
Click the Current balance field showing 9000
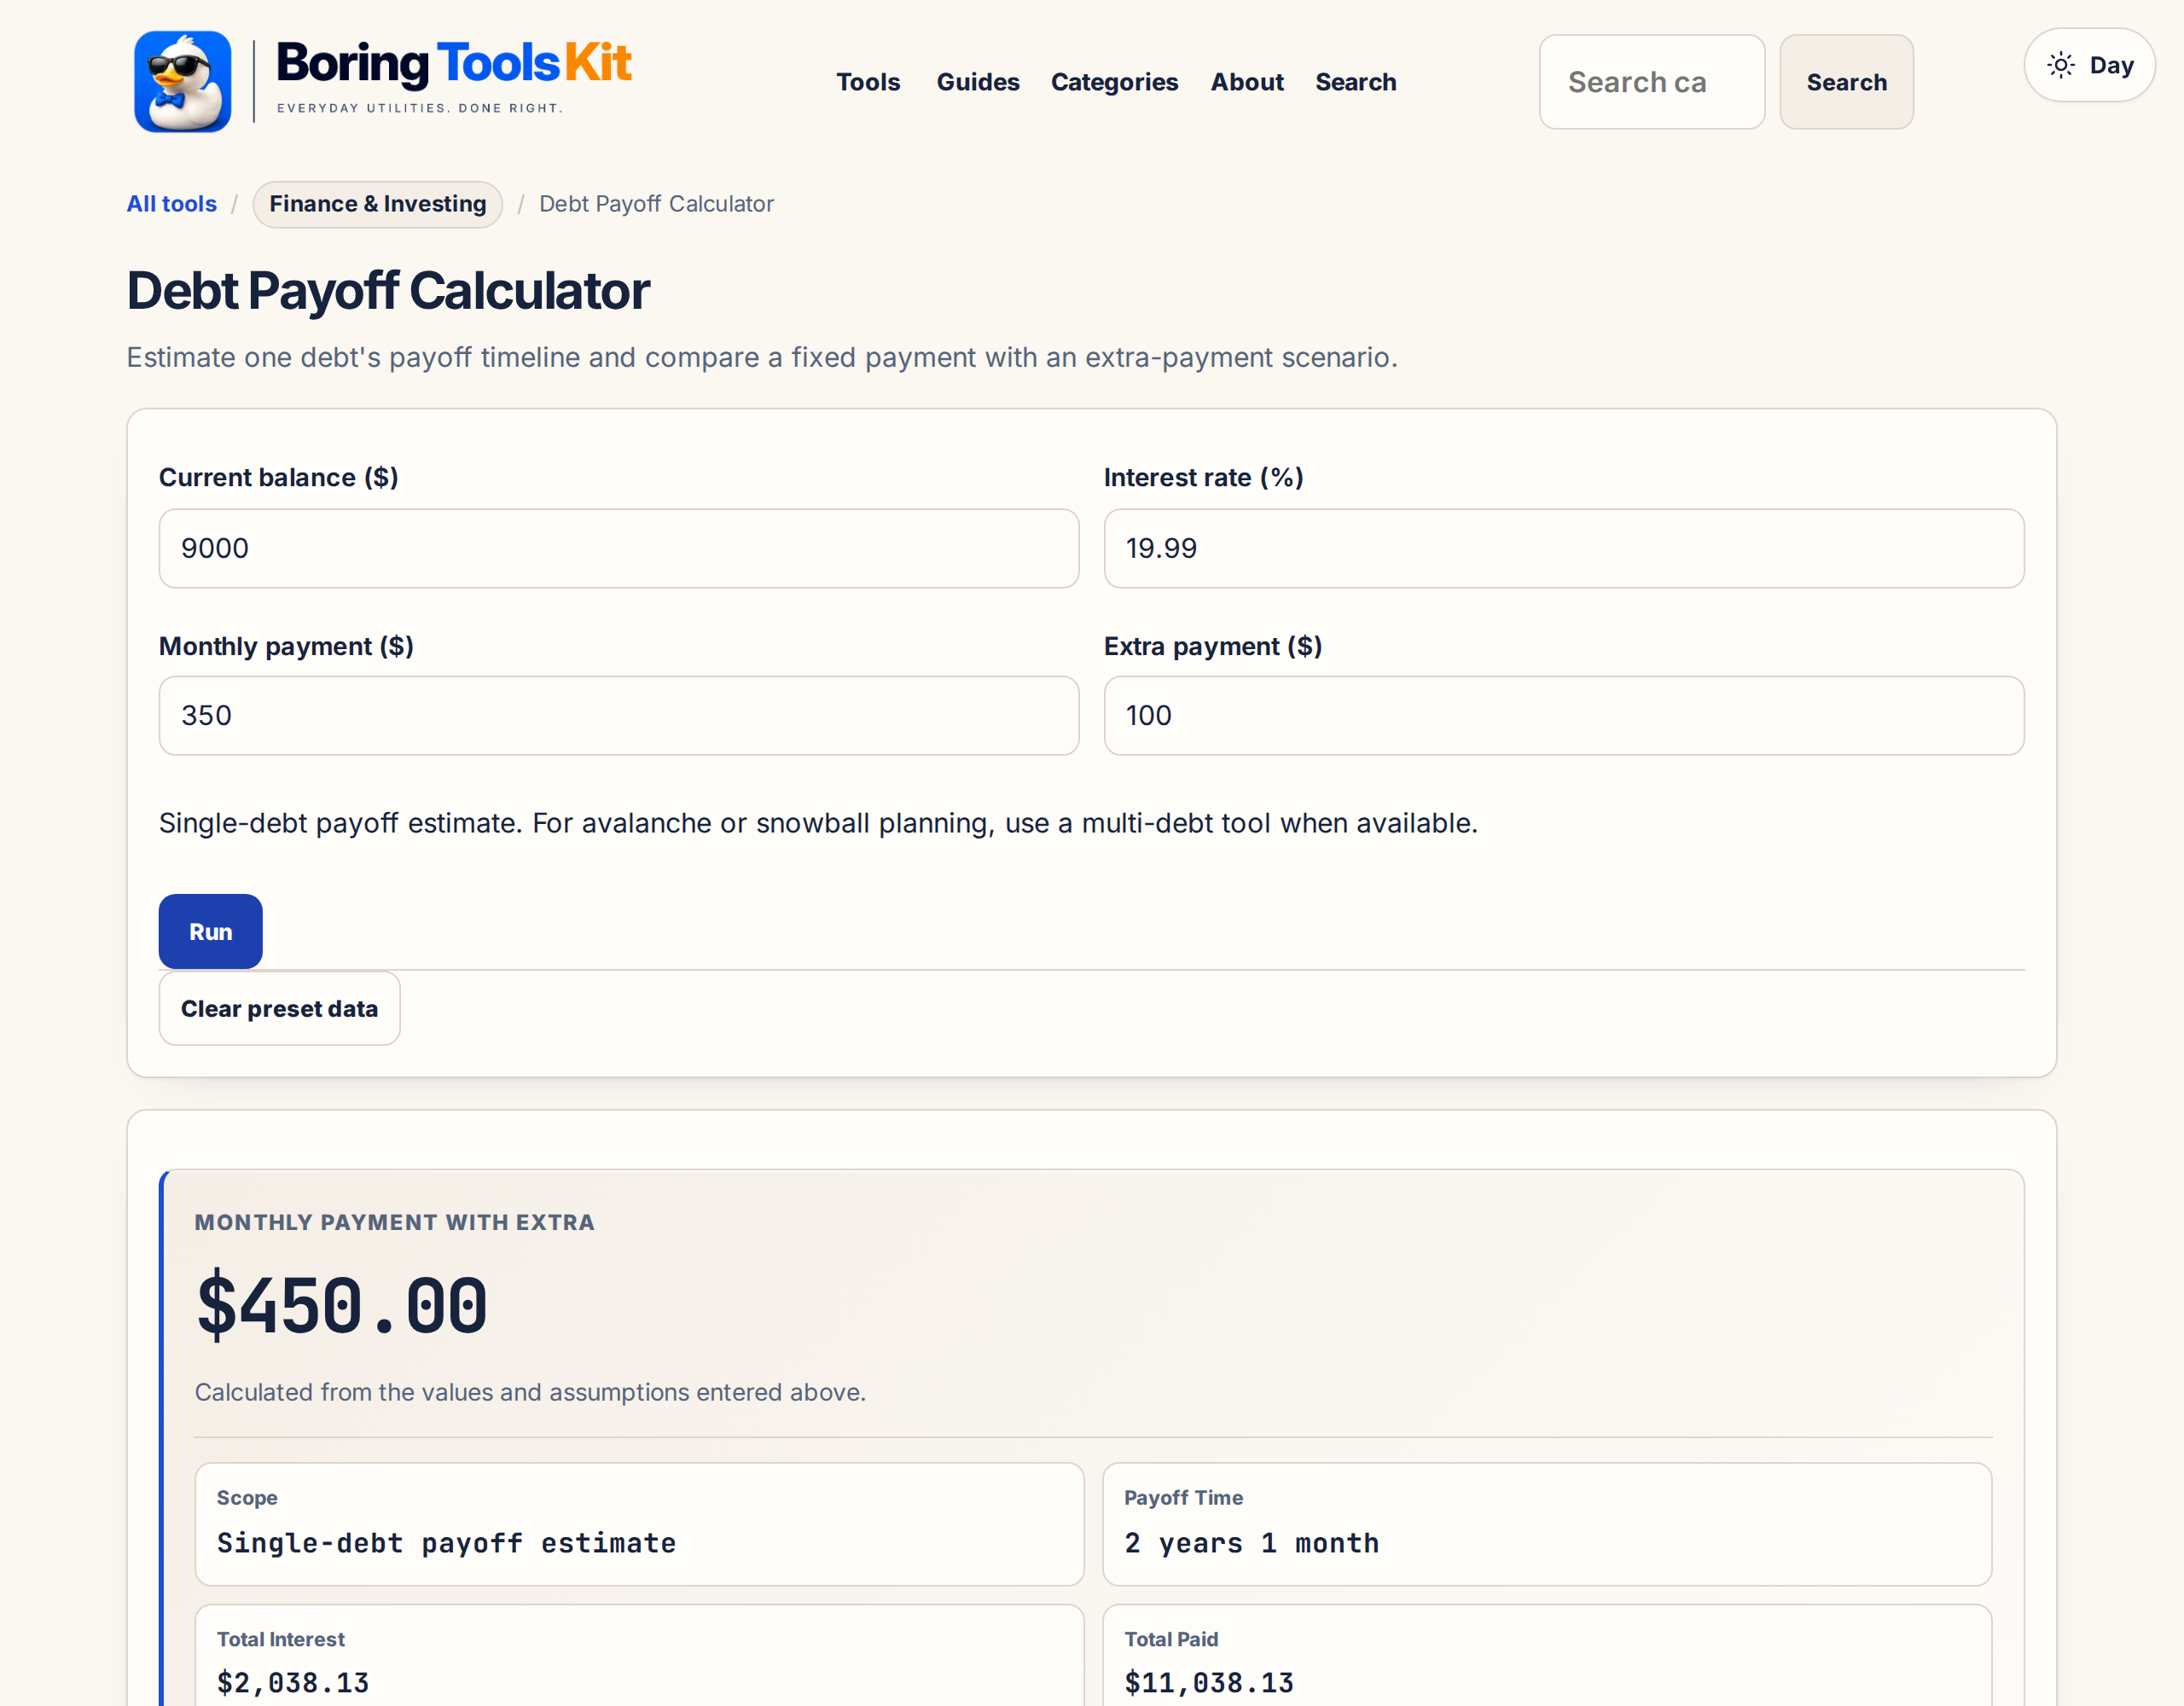618,548
